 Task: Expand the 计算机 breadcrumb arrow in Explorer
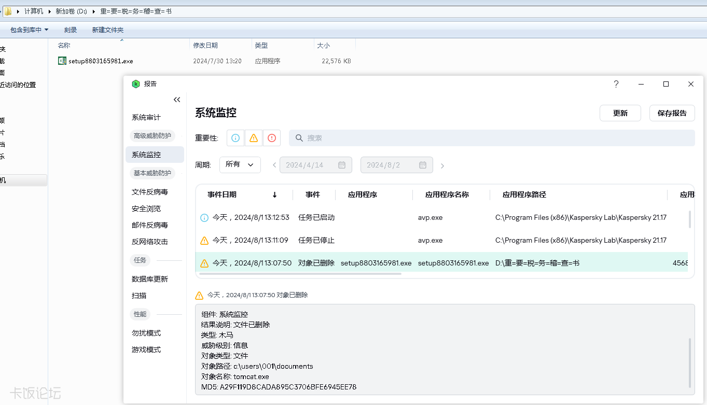49,11
